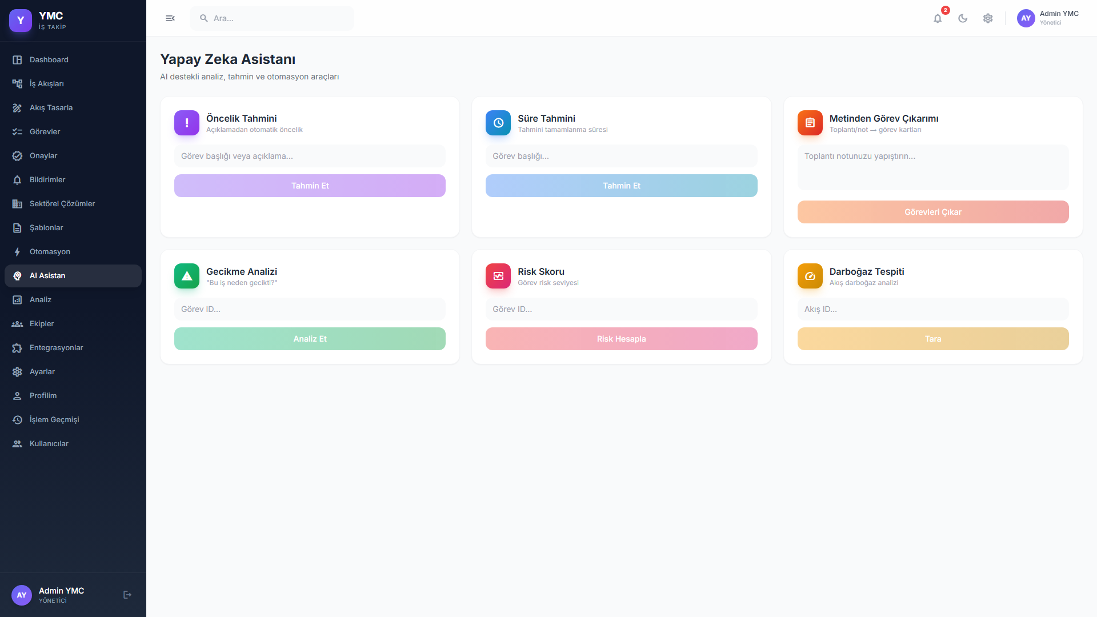Focus the Gecikme Analizi Görev ID field
The width and height of the screenshot is (1097, 617).
pyautogui.click(x=310, y=309)
